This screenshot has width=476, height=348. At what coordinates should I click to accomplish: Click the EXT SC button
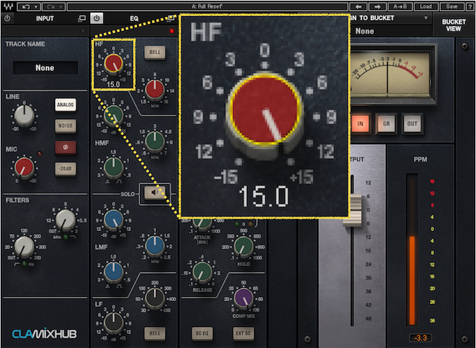[x=244, y=333]
